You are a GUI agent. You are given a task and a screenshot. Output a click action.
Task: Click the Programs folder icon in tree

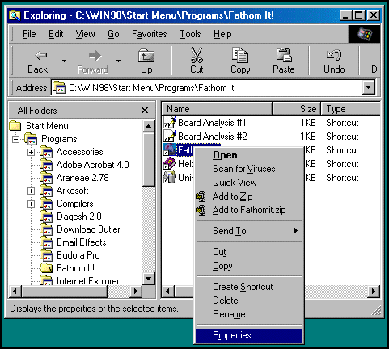(x=31, y=139)
